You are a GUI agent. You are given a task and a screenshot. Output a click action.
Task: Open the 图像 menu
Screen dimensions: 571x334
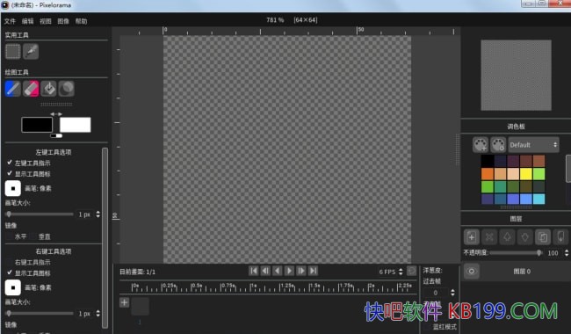click(x=63, y=21)
